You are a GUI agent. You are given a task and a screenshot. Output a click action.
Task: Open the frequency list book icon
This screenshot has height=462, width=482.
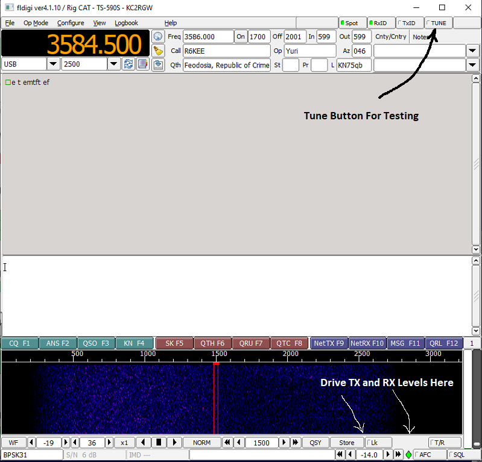click(x=142, y=64)
